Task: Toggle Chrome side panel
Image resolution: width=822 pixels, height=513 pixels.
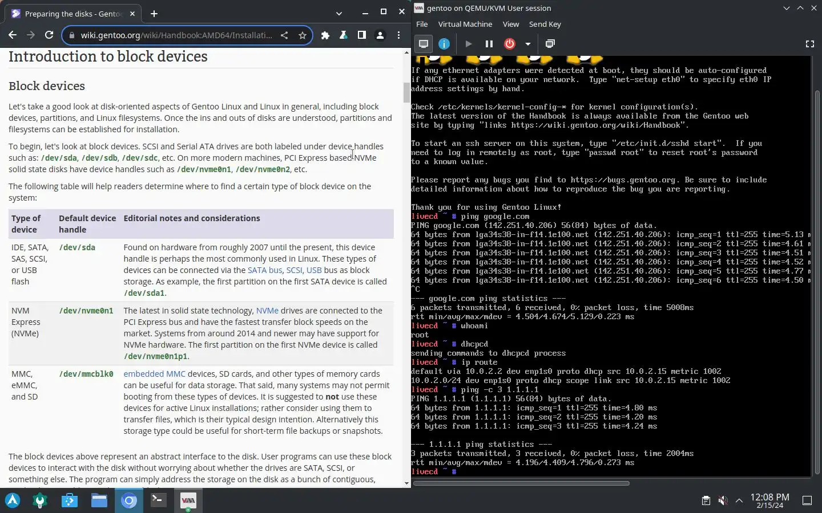Action: pos(362,35)
